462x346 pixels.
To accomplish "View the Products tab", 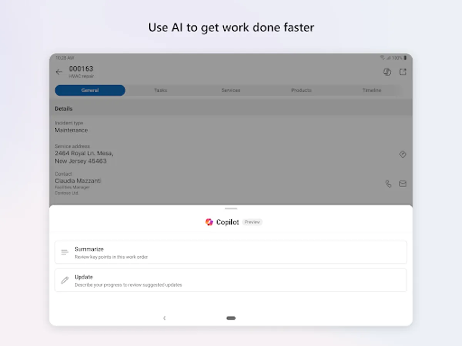I will [301, 90].
